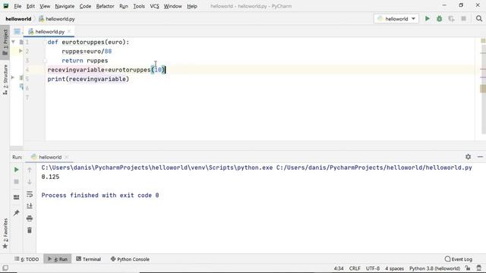Click the inspections indicator above the editor scrollbar

[x=483, y=40]
